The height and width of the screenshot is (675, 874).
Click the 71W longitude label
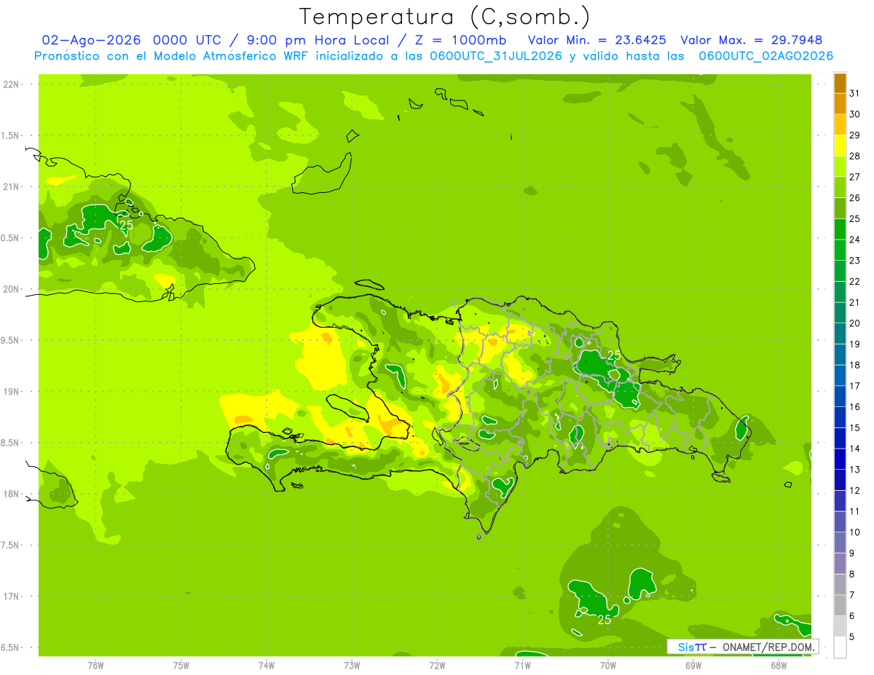(523, 666)
